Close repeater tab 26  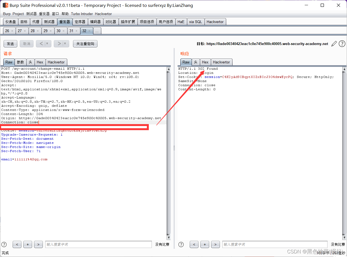tap(12, 31)
